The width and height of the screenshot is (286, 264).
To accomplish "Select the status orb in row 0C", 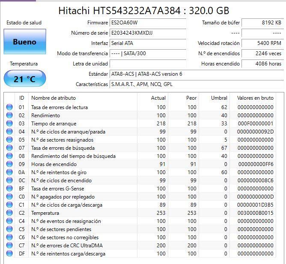I will (9, 180).
